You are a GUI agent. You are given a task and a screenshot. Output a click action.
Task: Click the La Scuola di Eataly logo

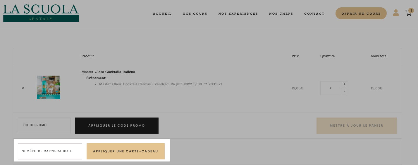(x=41, y=13)
